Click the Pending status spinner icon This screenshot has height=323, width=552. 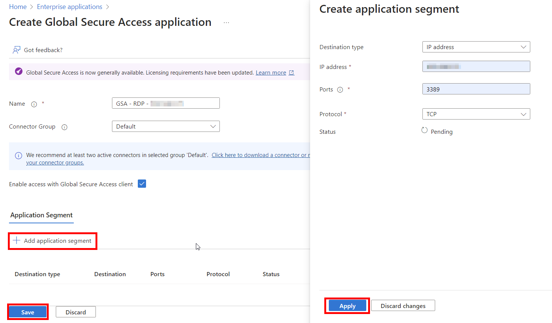pos(424,130)
